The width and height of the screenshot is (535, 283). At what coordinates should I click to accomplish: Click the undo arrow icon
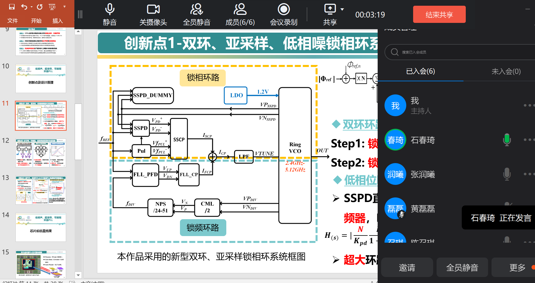pos(24,7)
